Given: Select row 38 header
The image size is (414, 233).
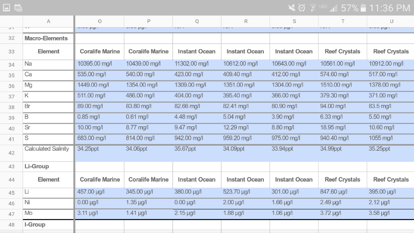Looking at the screenshot, I should pos(11,108).
